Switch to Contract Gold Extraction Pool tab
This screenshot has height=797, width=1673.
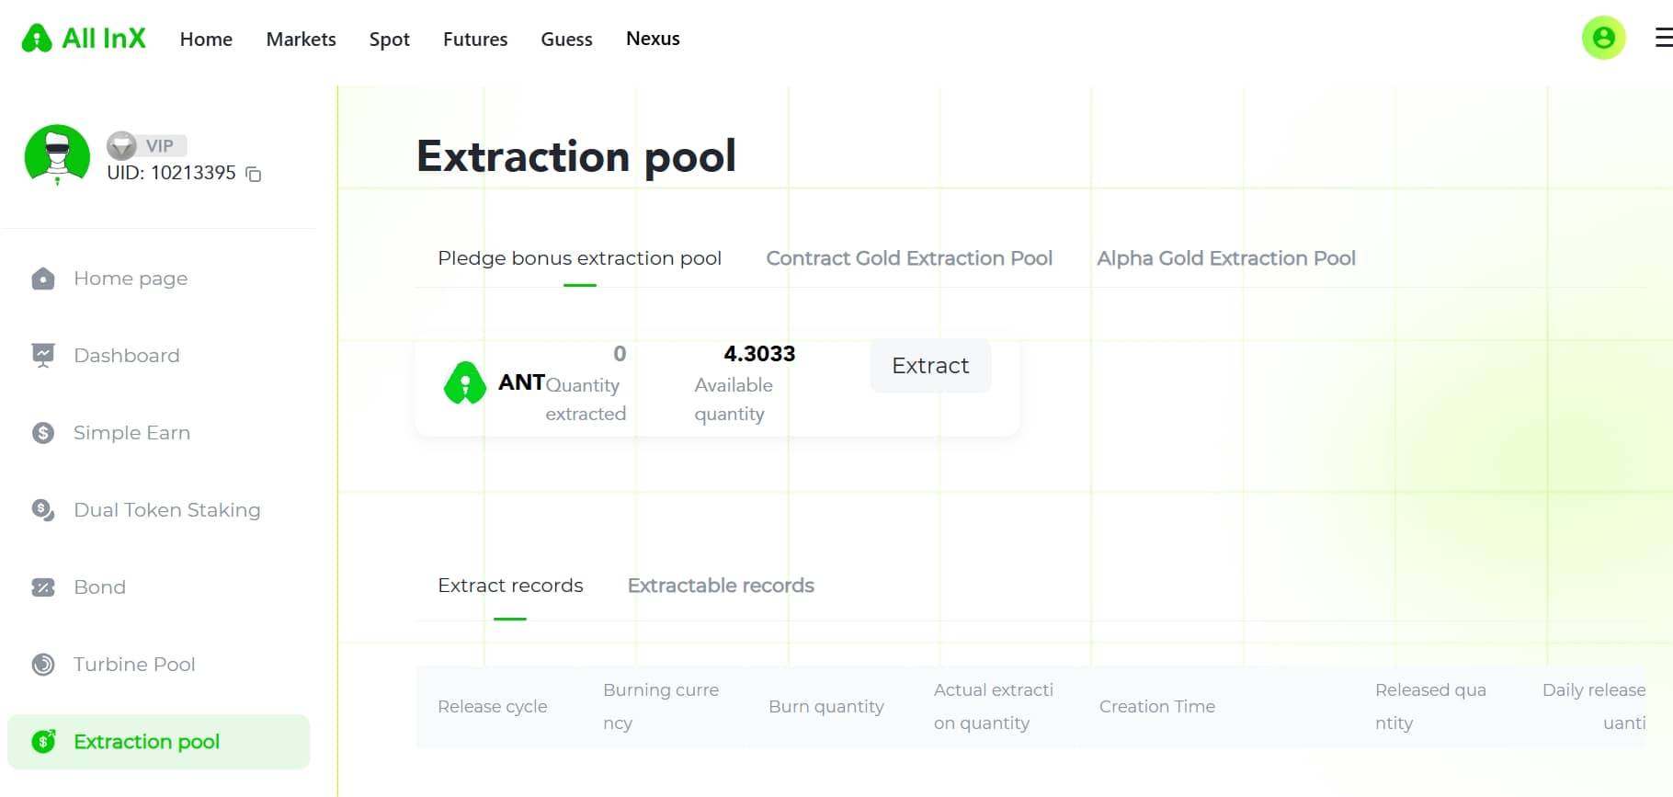point(909,258)
